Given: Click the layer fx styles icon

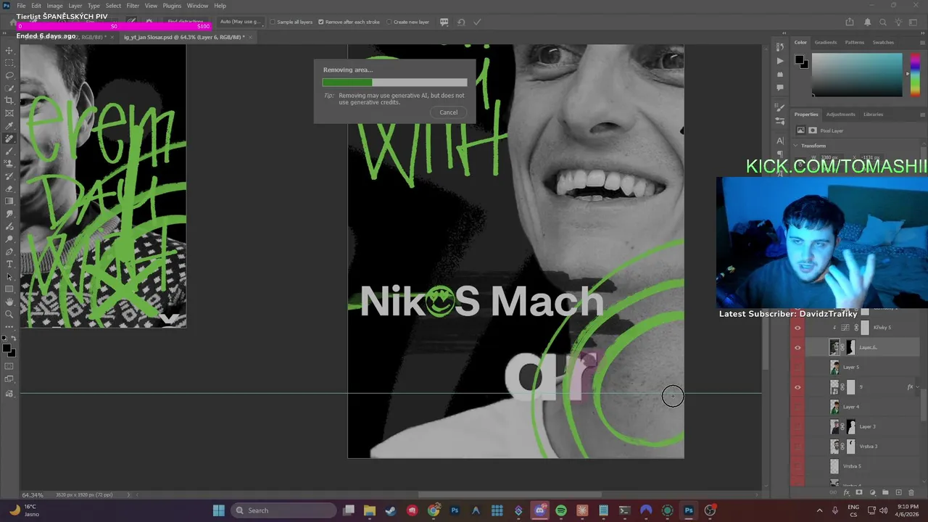Looking at the screenshot, I should (x=847, y=492).
